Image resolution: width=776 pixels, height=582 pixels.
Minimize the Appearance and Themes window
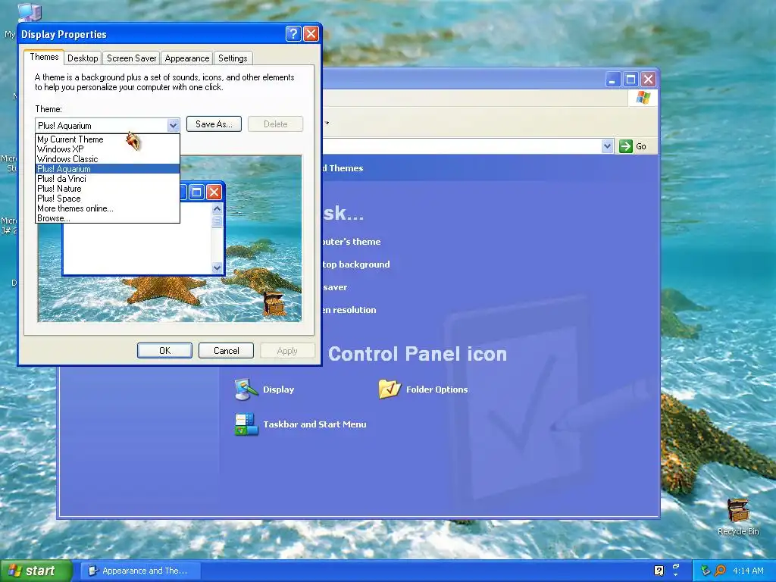[x=612, y=79]
